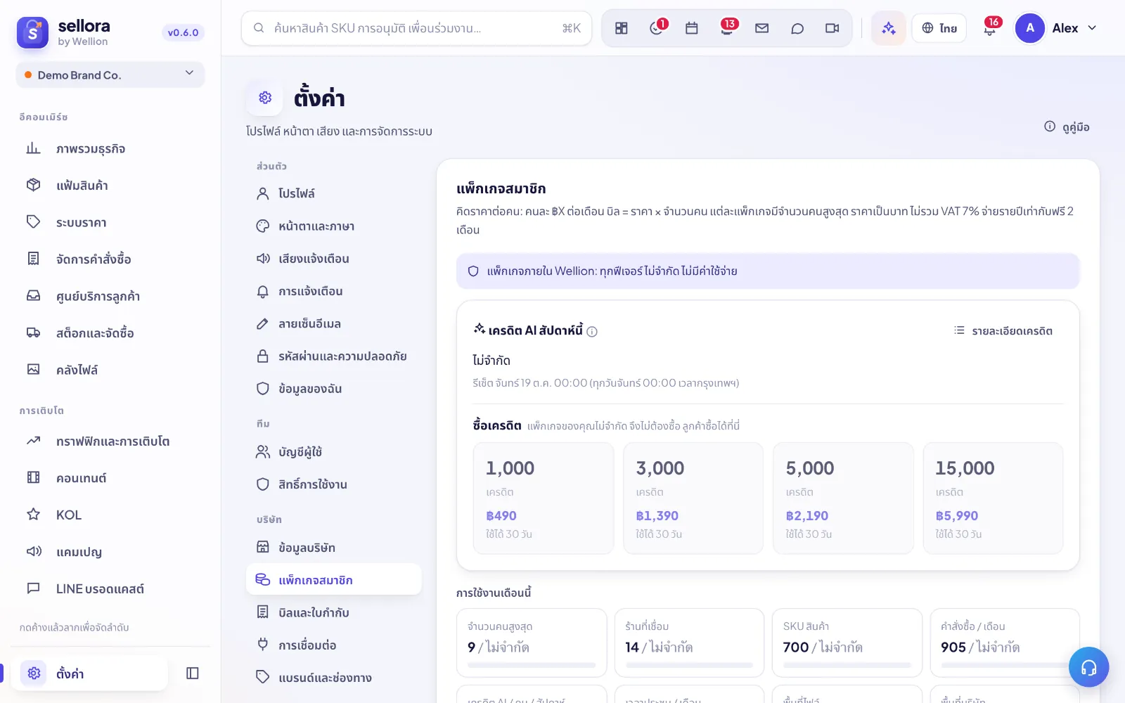Start video call via camera icon
Image resolution: width=1125 pixels, height=703 pixels.
pos(832,28)
